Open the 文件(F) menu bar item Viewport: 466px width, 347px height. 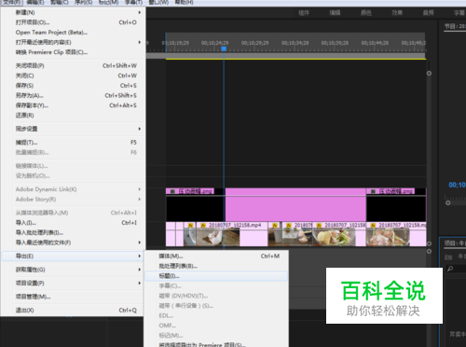(x=12, y=2)
